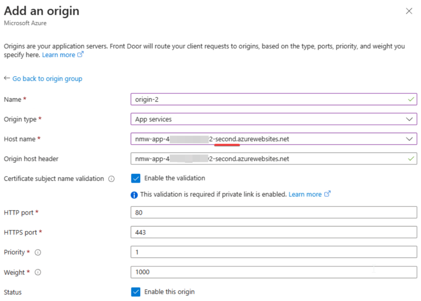421x301 pixels.
Task: Click the HTTP port field showing 80
Action: coord(274,212)
